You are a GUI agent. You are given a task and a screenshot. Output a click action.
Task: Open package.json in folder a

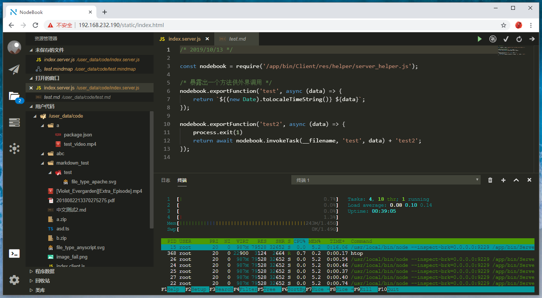[78, 135]
